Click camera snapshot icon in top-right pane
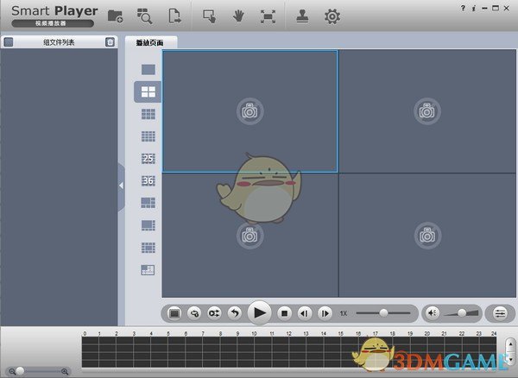Image resolution: width=518 pixels, height=378 pixels. point(426,110)
